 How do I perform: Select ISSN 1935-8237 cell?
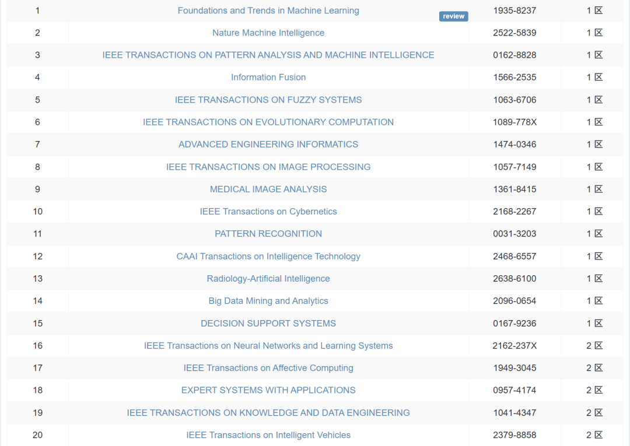tap(514, 11)
